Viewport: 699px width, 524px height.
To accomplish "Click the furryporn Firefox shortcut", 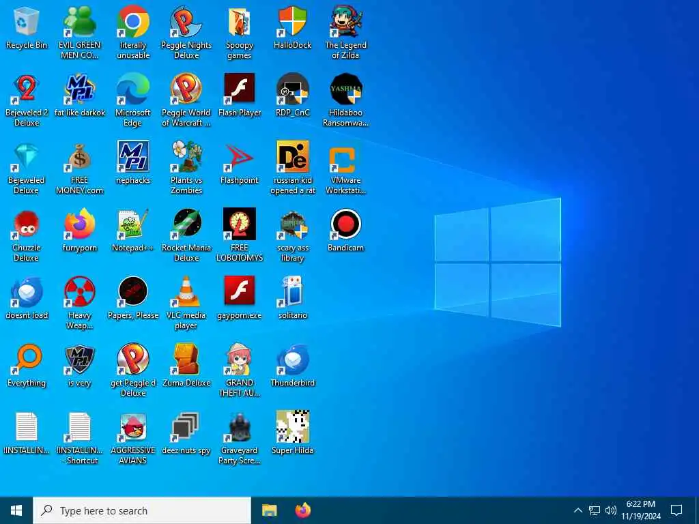I will point(79,224).
